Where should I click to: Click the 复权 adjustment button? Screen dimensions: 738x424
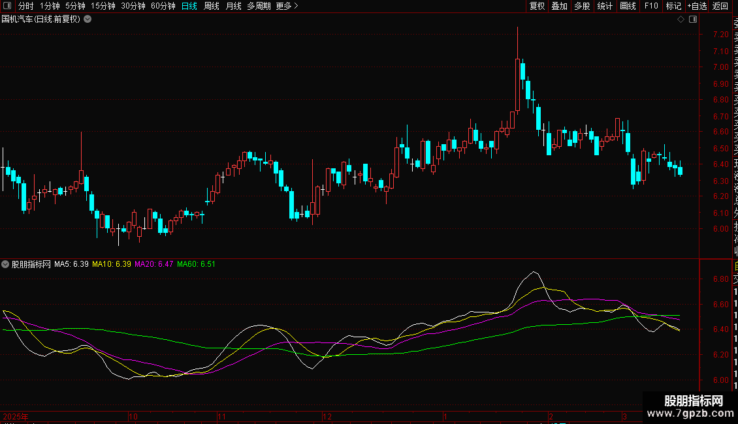pos(537,6)
